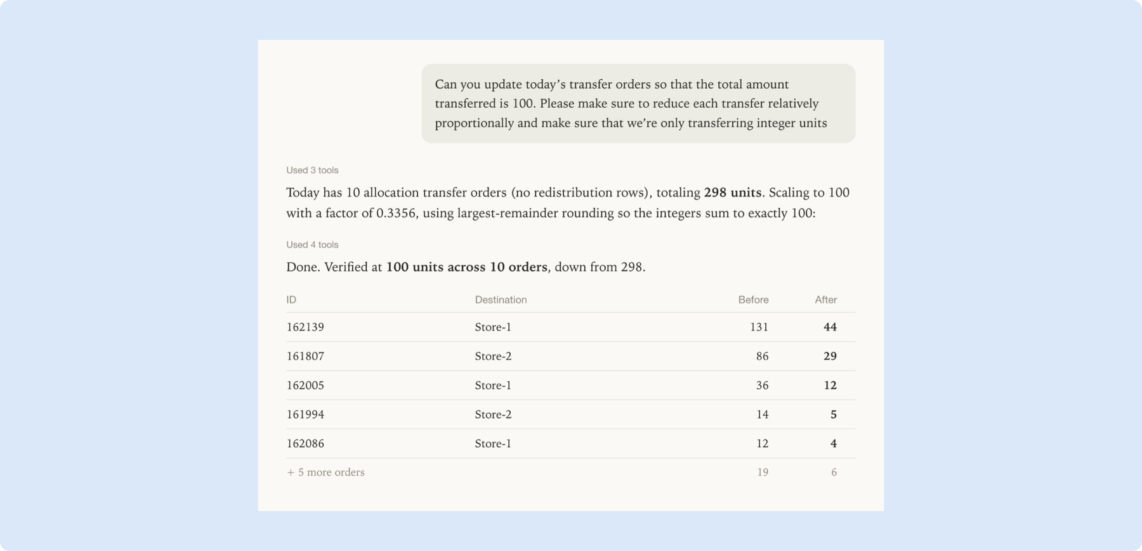Click bold text "100 units across 10 orders"
This screenshot has width=1142, height=551.
coord(466,267)
